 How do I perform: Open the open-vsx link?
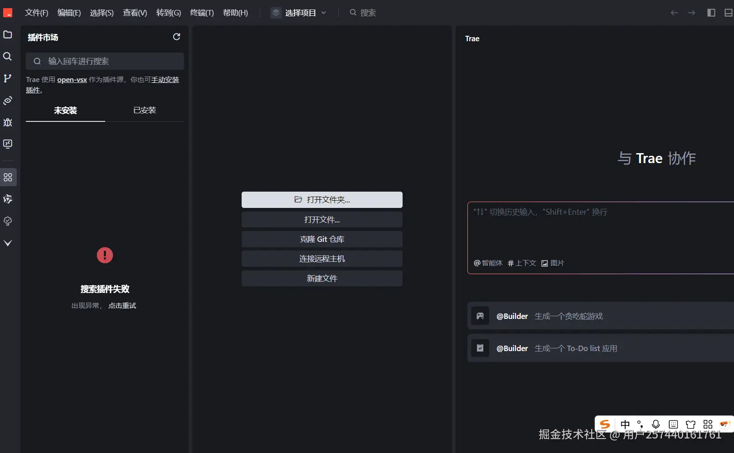tap(72, 79)
